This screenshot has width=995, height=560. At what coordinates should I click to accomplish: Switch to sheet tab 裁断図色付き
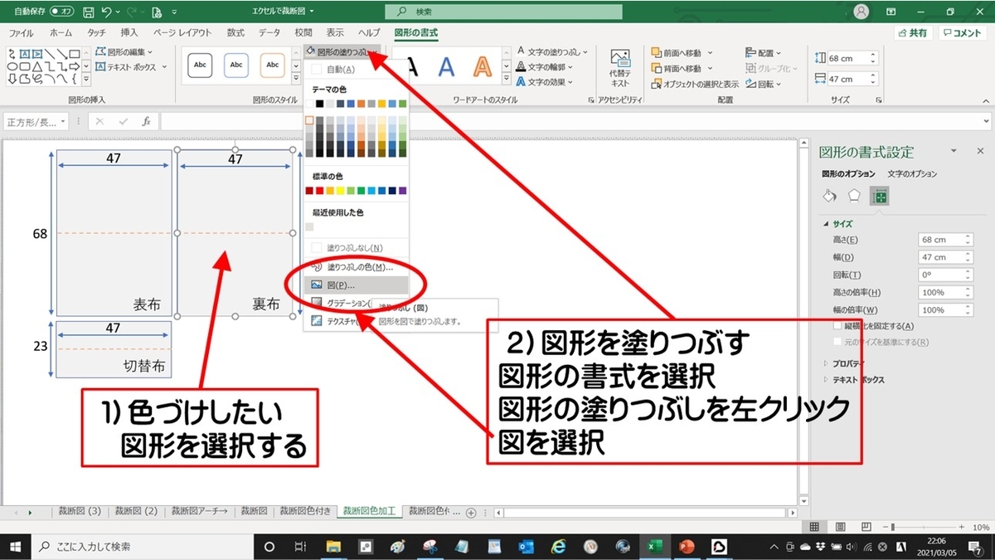(x=305, y=511)
